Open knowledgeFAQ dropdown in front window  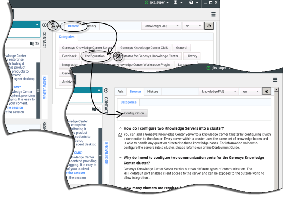click(219, 91)
